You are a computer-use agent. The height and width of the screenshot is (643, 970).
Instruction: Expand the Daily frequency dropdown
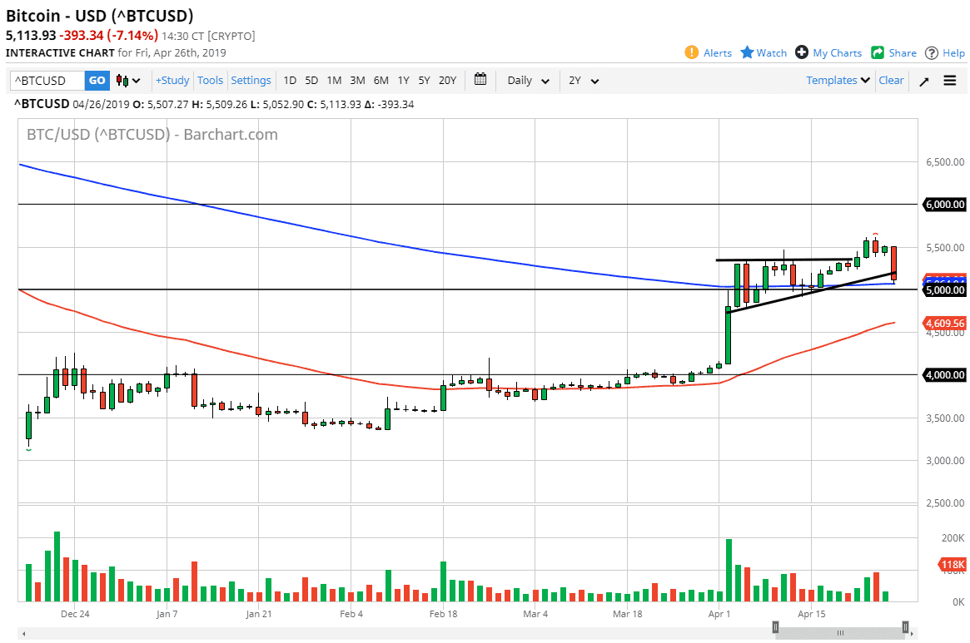(529, 81)
